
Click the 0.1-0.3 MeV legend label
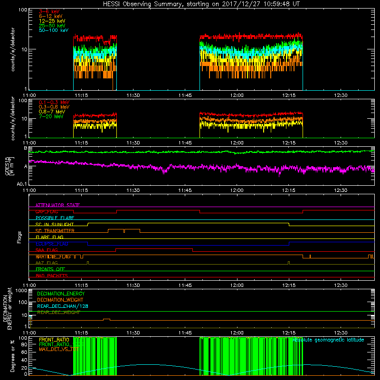coord(54,102)
